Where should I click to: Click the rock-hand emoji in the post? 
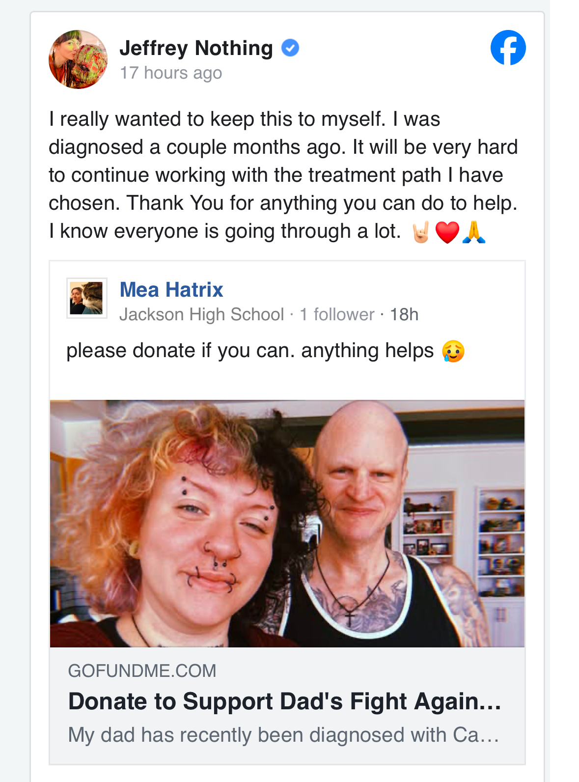point(421,232)
